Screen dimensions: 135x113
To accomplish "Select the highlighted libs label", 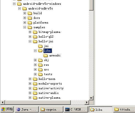I will coord(48,51).
